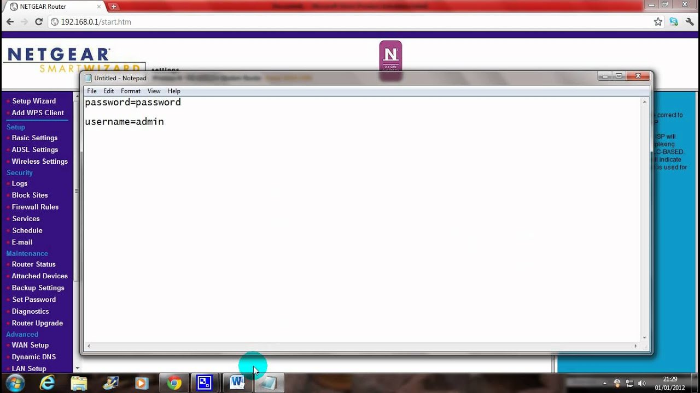View Router Status page

click(x=34, y=264)
